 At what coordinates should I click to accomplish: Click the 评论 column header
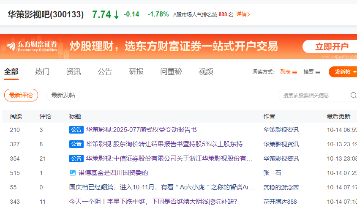pyautogui.click(x=45, y=116)
